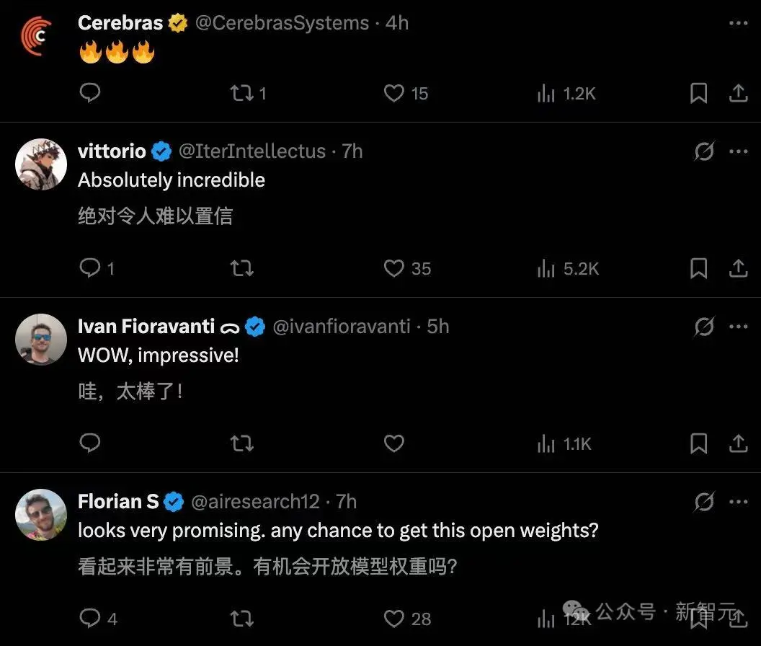Image resolution: width=761 pixels, height=646 pixels.
Task: Like Ivan Fioravanti's WOW impressive tweet
Action: point(393,443)
